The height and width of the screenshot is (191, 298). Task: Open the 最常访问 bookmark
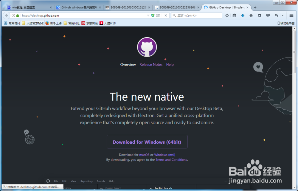[12, 23]
